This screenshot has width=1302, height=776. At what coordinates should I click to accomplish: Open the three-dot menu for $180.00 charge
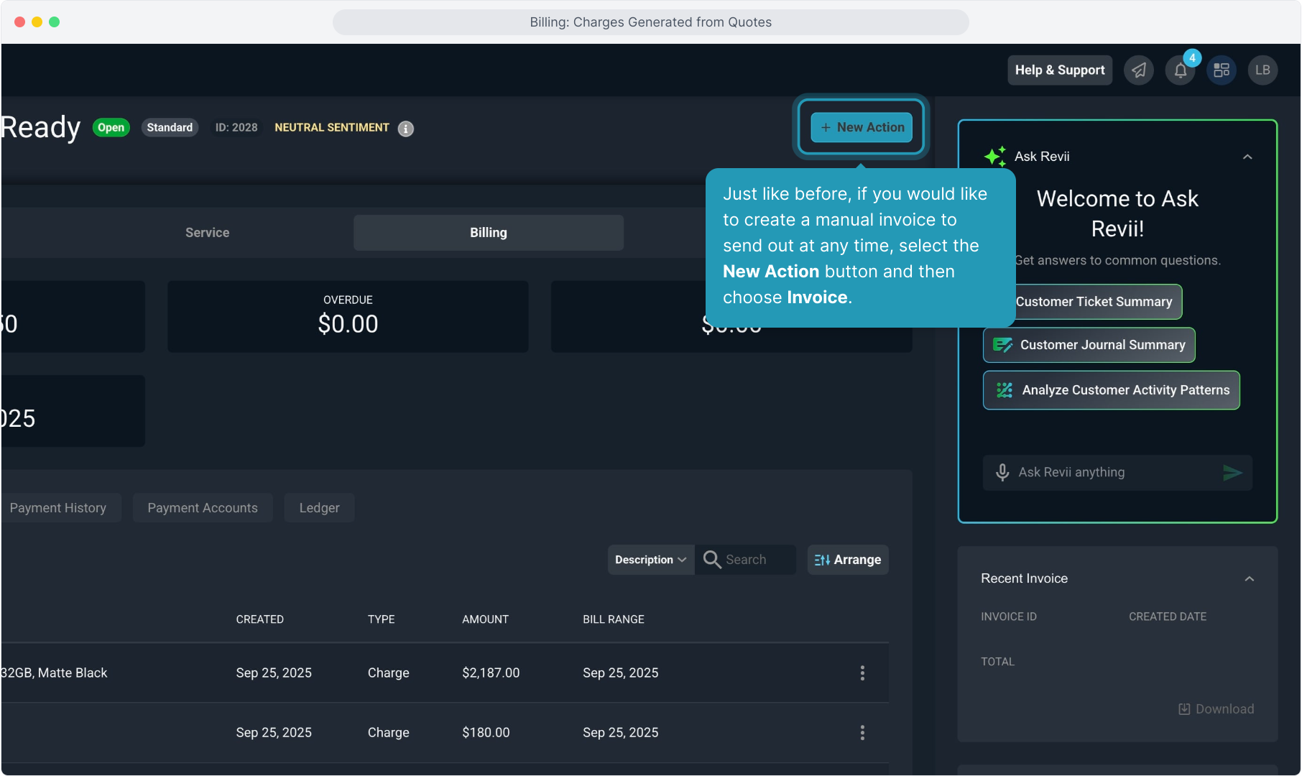(x=862, y=732)
